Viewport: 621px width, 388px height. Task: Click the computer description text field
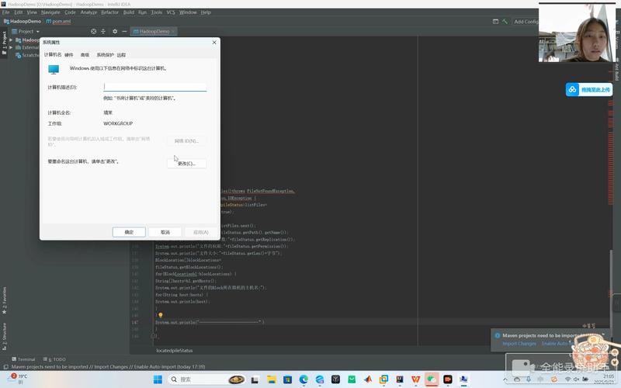(x=154, y=87)
